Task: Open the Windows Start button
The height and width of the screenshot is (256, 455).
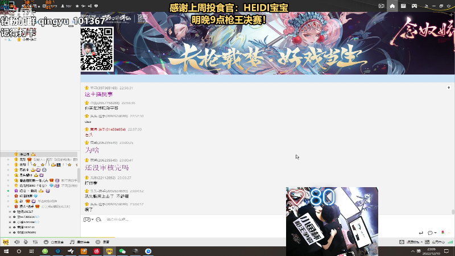Action: [6, 251]
